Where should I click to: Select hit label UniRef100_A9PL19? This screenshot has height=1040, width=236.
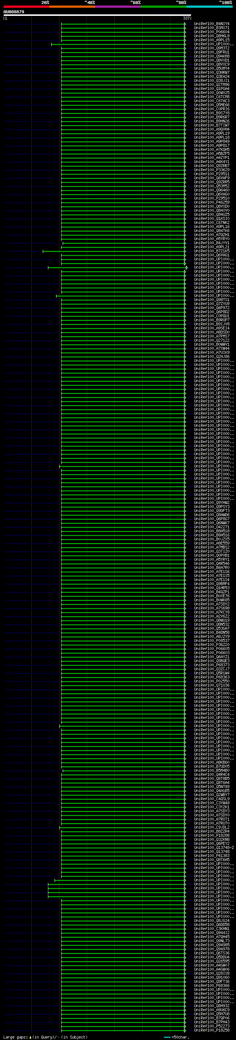(212, 133)
